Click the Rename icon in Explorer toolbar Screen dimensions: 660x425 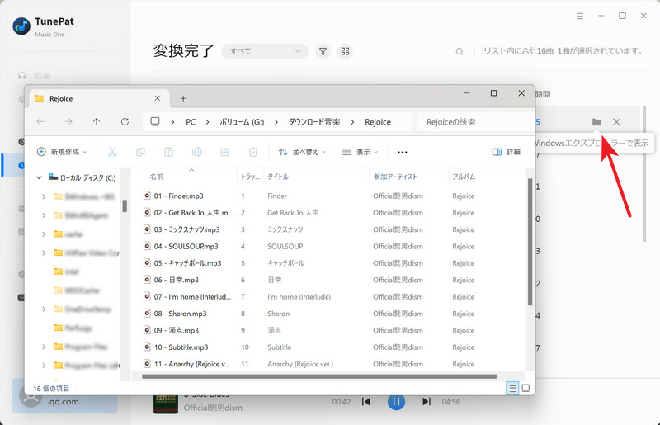196,152
